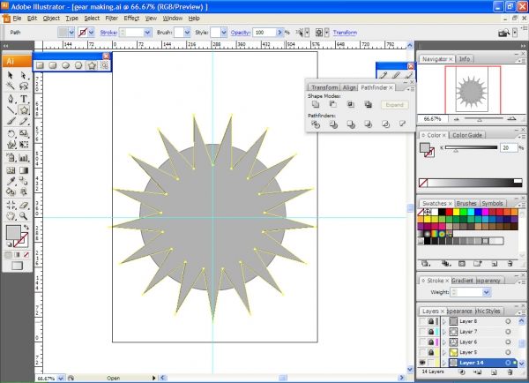The image size is (529, 383).
Task: Open stroke color dropdown in control bar
Action: (x=91, y=33)
